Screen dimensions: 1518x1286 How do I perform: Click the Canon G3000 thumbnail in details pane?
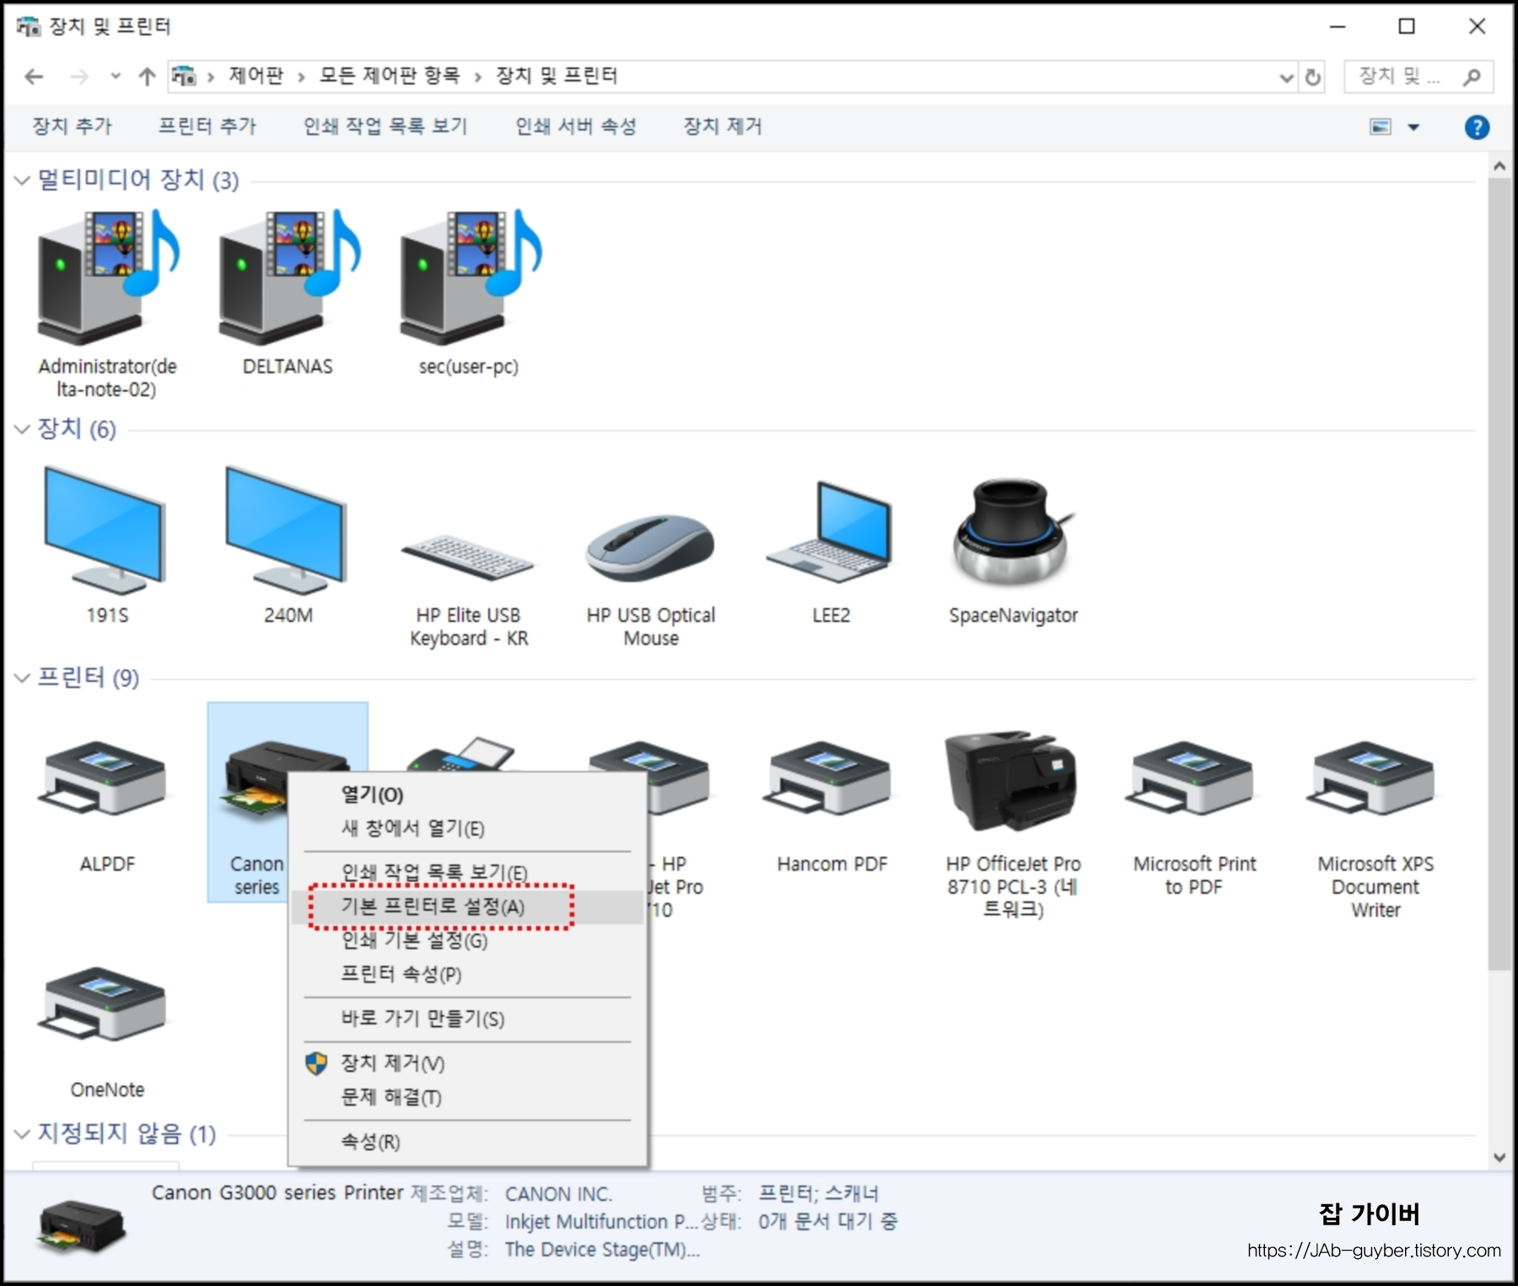(x=82, y=1226)
